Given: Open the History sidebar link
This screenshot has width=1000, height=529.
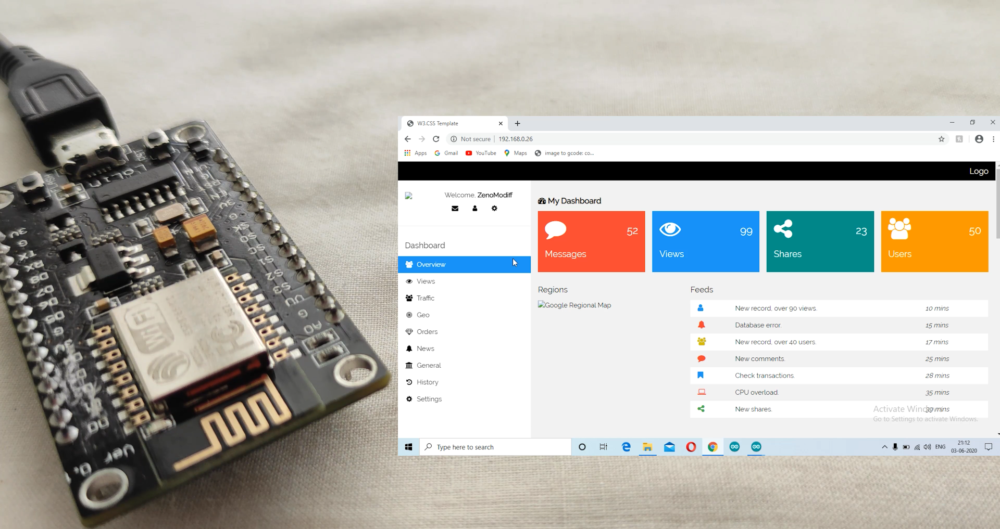Looking at the screenshot, I should [427, 382].
